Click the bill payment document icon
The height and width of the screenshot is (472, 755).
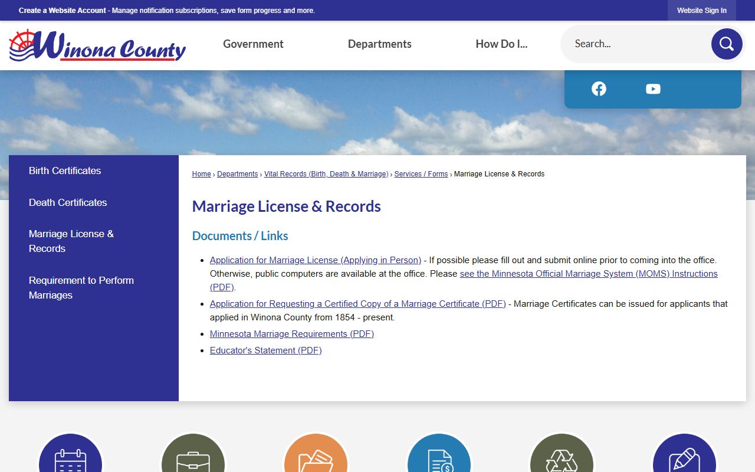pos(439,453)
